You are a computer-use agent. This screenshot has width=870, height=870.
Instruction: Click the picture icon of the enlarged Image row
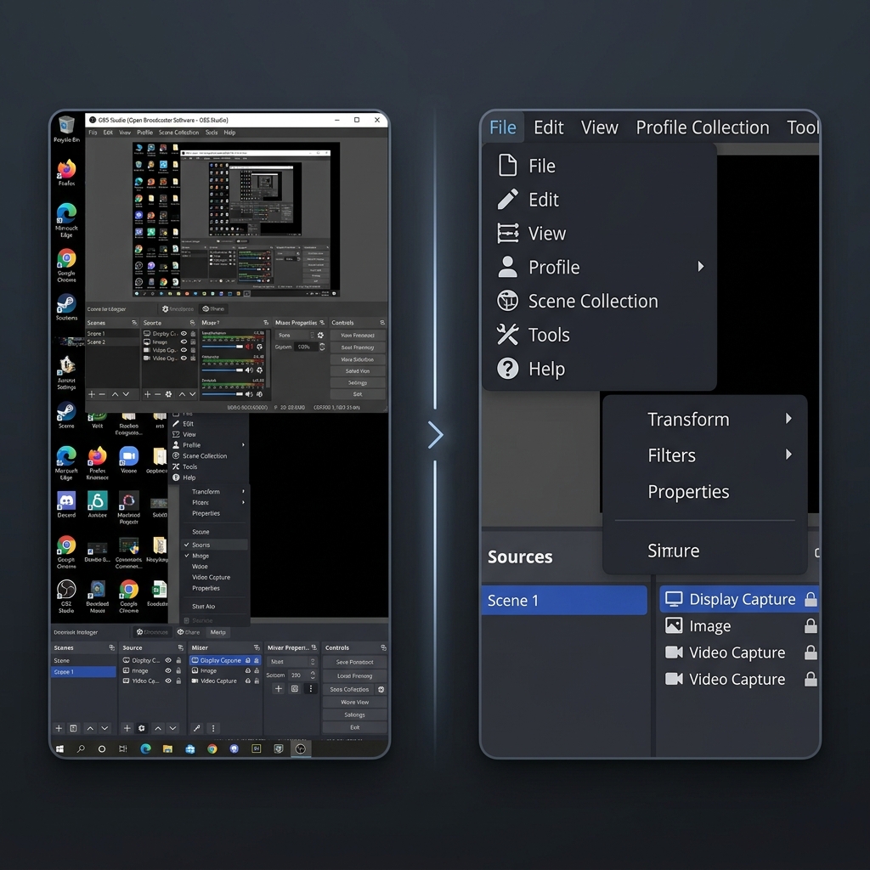674,626
